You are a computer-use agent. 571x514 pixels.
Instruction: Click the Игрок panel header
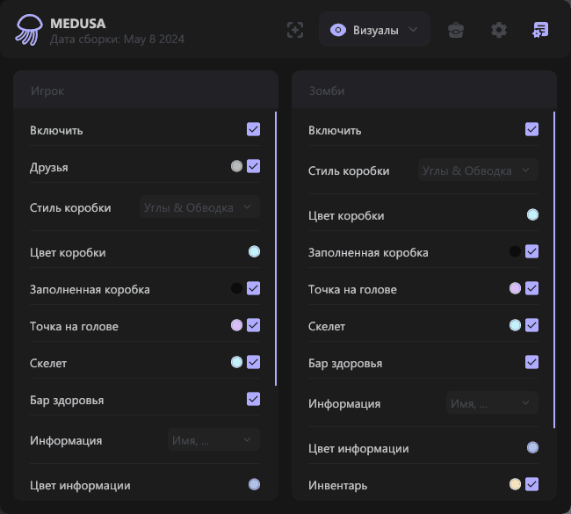tap(146, 90)
